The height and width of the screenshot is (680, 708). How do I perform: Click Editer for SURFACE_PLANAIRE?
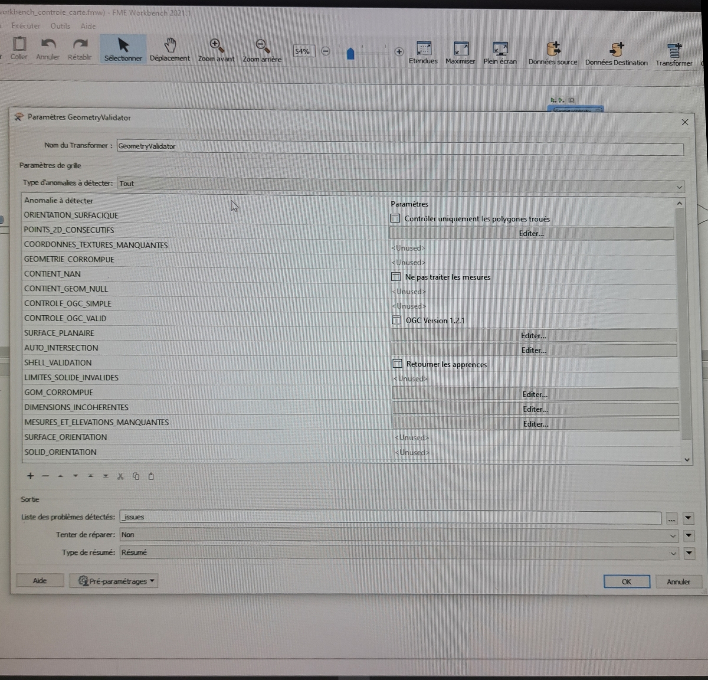(534, 336)
